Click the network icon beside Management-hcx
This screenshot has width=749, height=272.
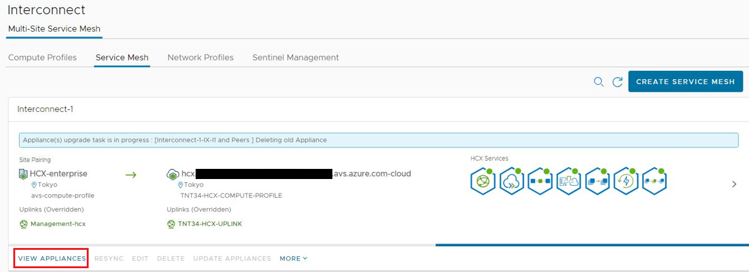pos(23,224)
